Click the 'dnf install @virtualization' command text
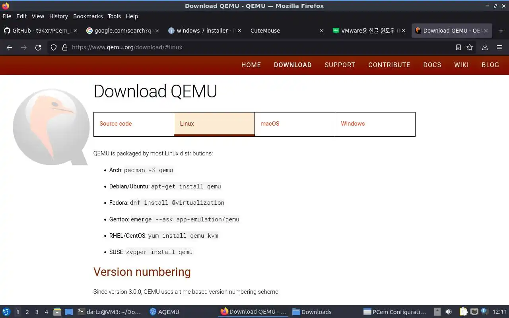The image size is (509, 318). (177, 203)
